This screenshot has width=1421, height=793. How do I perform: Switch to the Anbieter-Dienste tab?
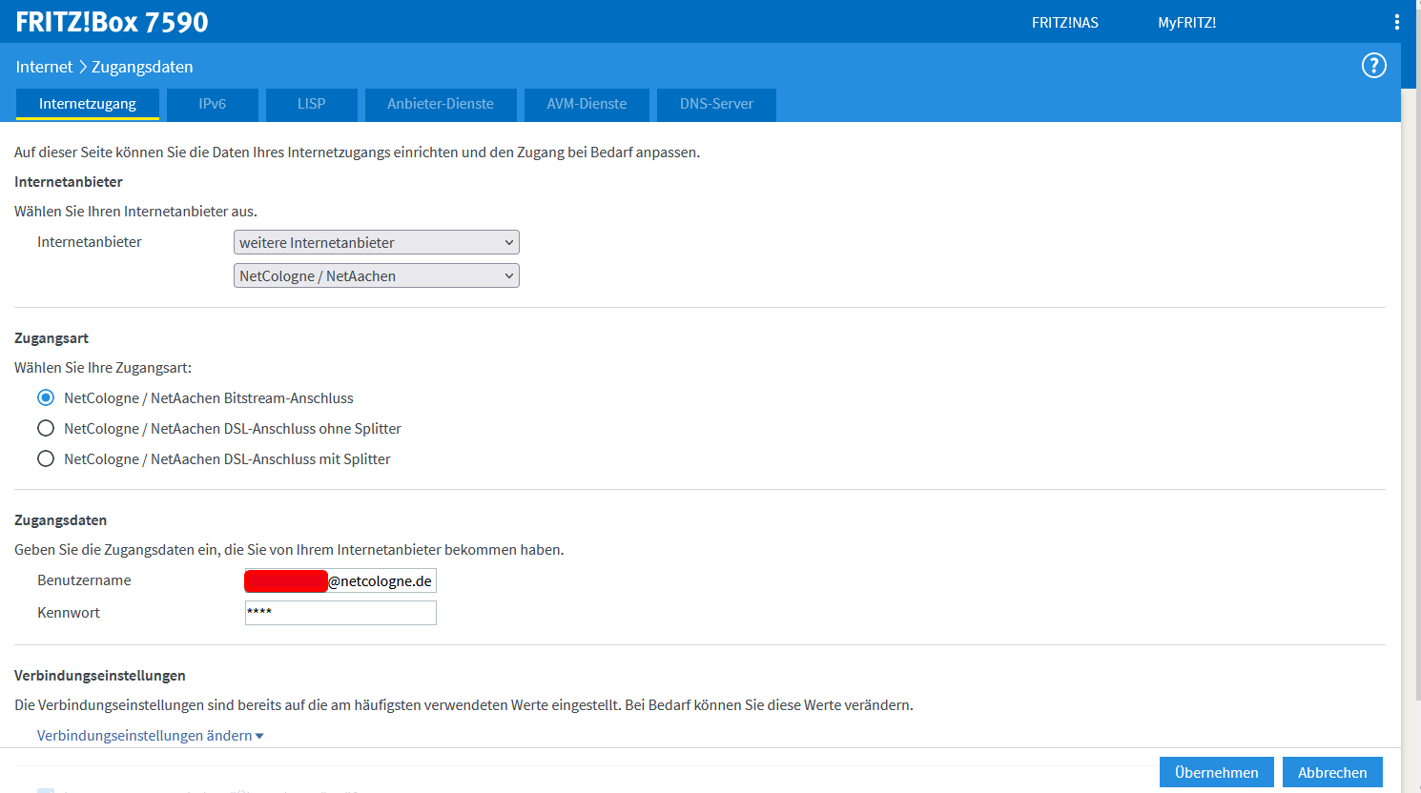(441, 104)
